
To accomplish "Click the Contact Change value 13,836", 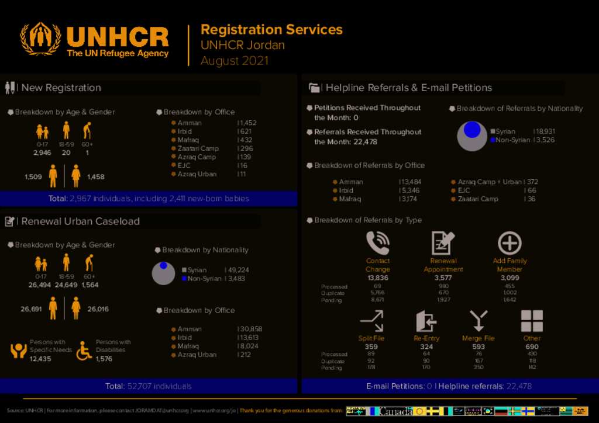I will point(378,278).
